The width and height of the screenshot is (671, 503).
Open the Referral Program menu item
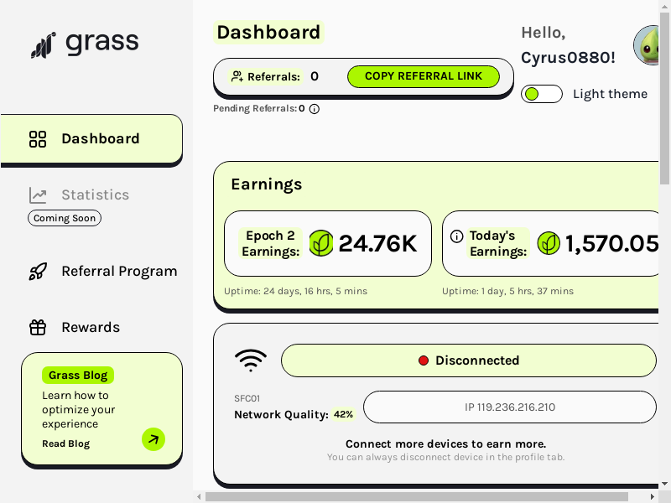point(102,271)
